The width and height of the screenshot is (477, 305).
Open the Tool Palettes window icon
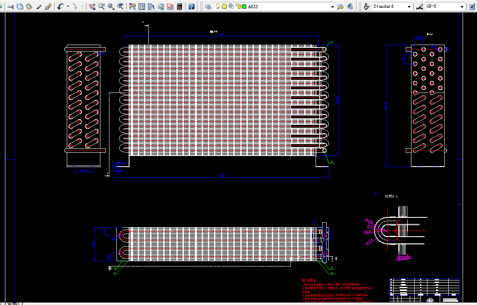(x=151, y=7)
